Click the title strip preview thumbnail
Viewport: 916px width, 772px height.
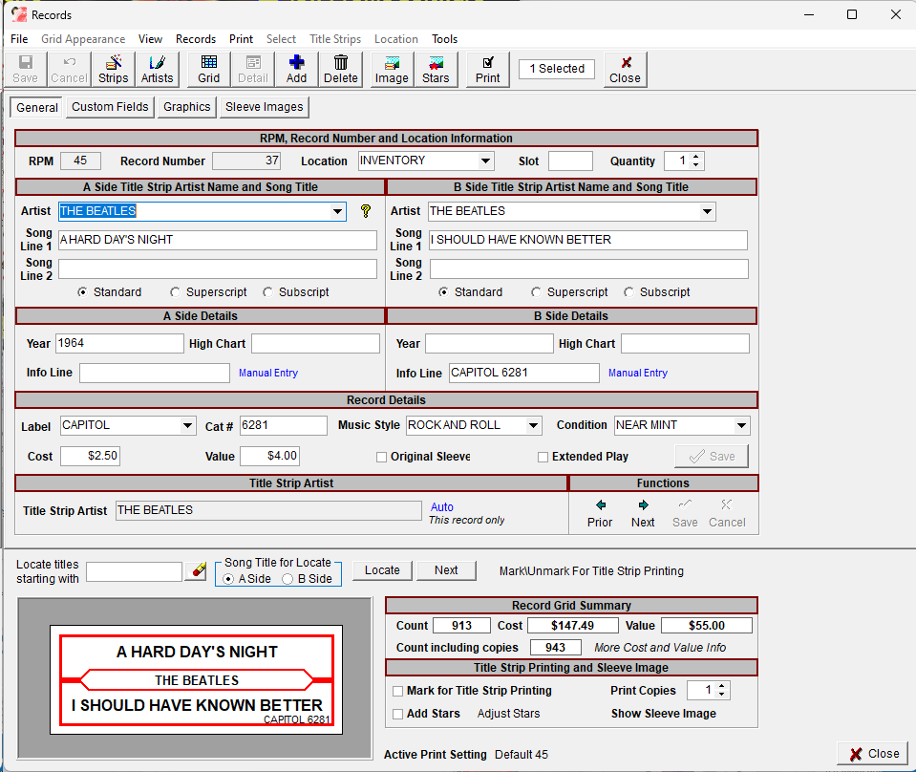[197, 679]
